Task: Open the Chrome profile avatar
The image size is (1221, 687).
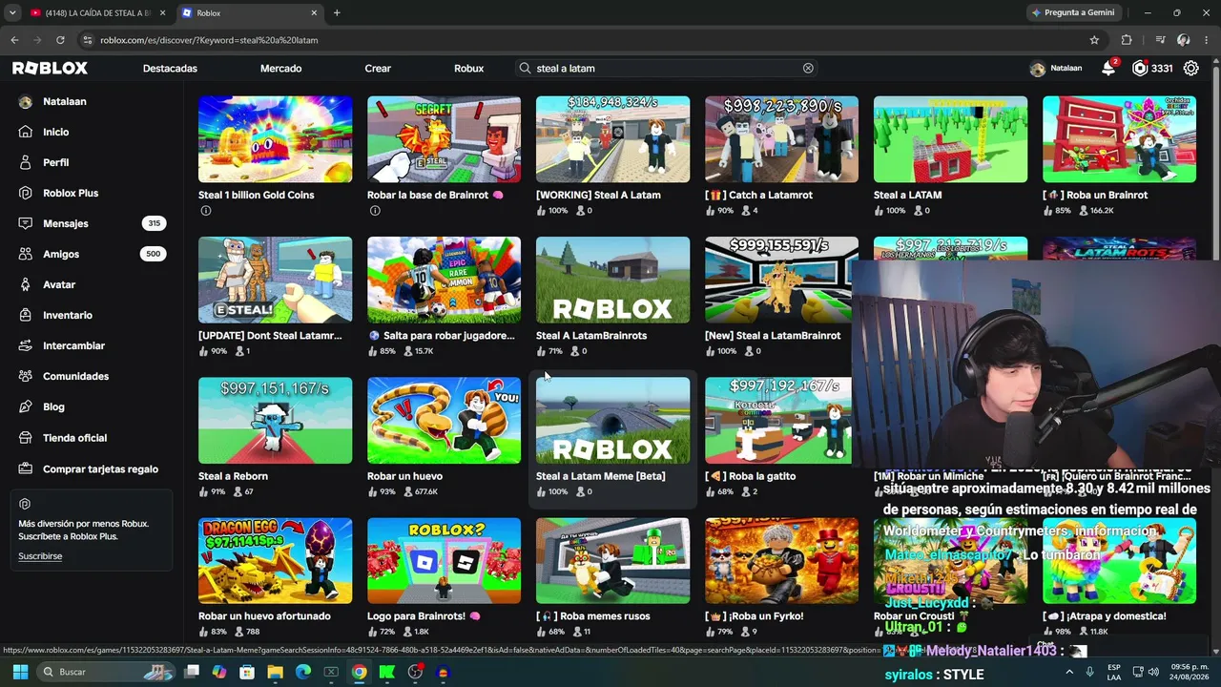Action: (1184, 40)
